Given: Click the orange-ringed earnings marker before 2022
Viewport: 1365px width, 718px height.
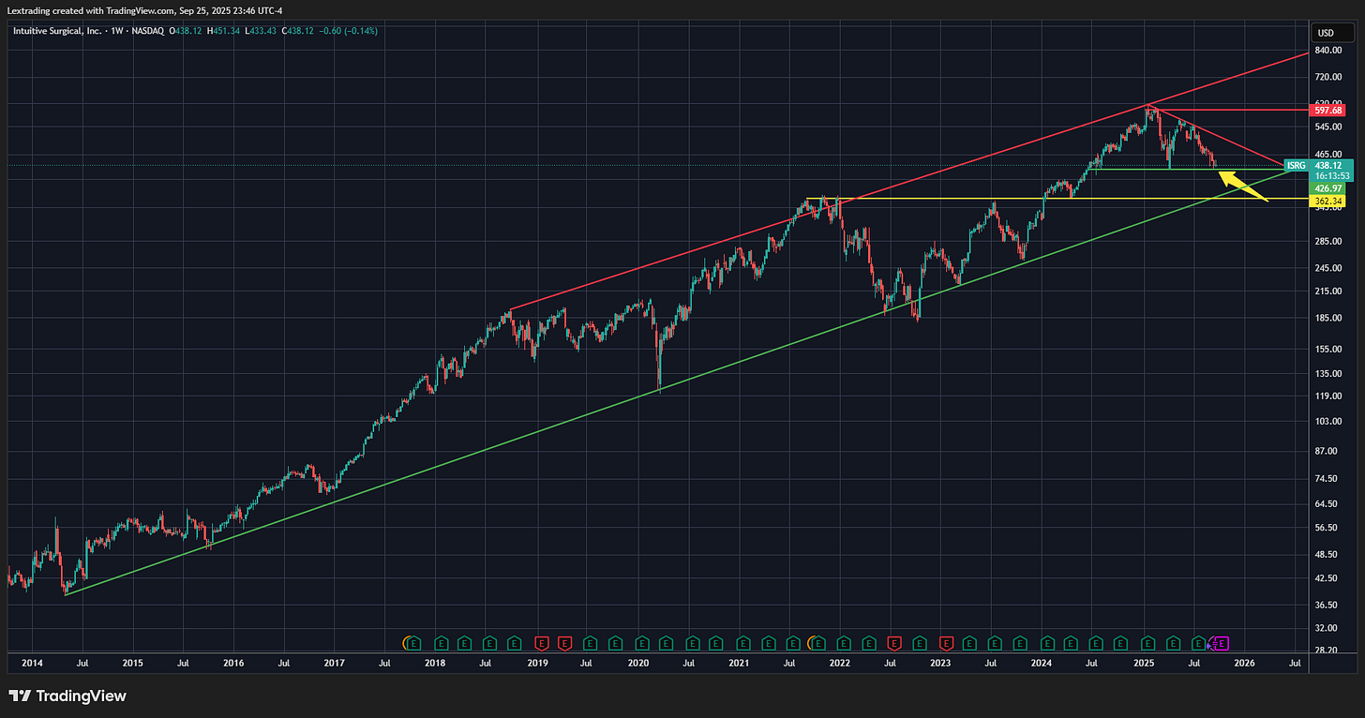Looking at the screenshot, I should pos(817,643).
